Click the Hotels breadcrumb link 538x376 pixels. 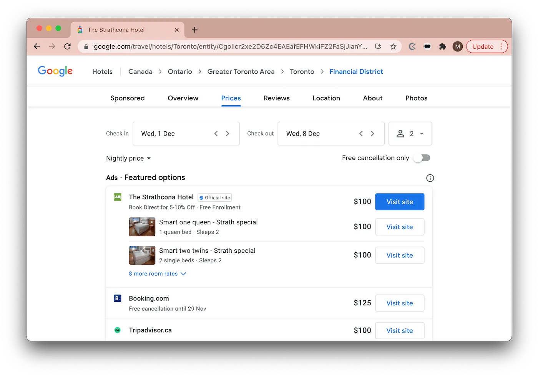(x=103, y=71)
